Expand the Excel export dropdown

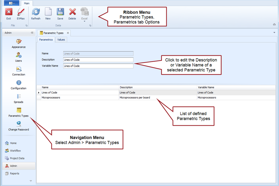click(84, 21)
